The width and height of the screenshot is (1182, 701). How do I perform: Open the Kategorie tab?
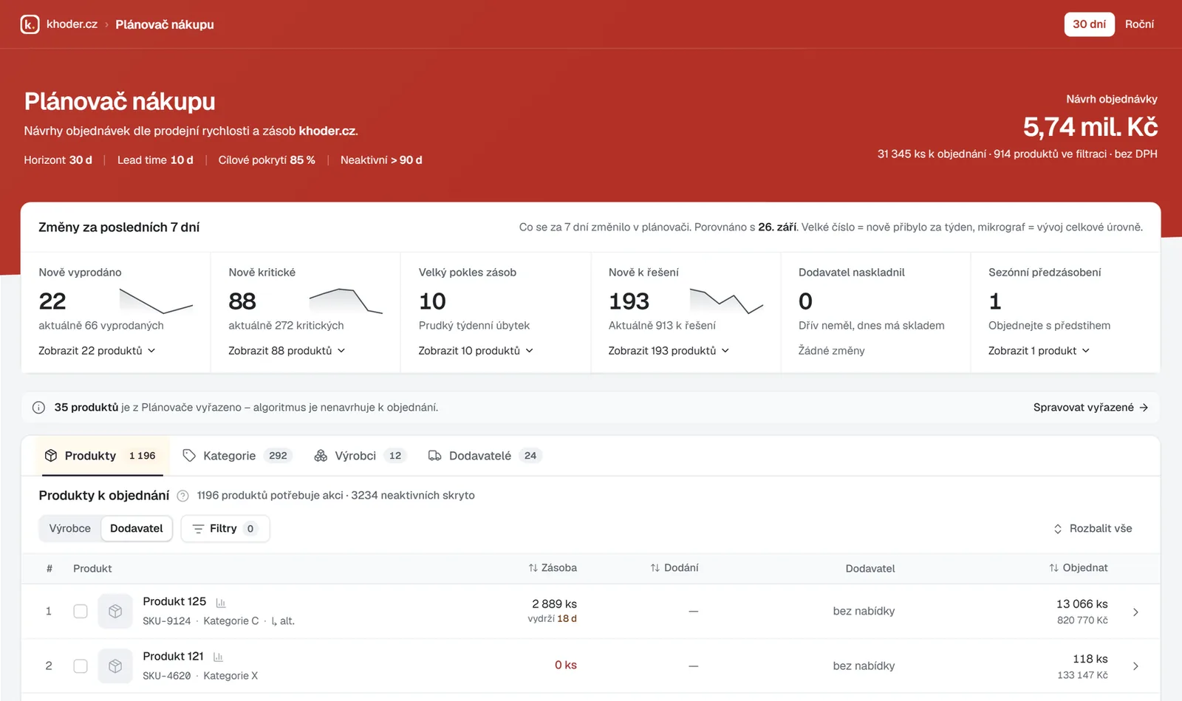point(237,456)
